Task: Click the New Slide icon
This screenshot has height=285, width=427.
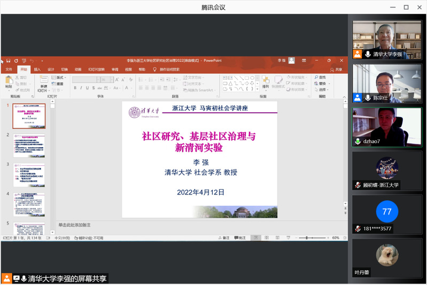Action: click(43, 80)
